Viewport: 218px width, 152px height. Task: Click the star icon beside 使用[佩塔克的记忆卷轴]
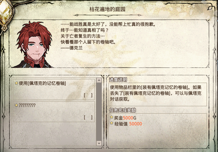(x=16, y=83)
